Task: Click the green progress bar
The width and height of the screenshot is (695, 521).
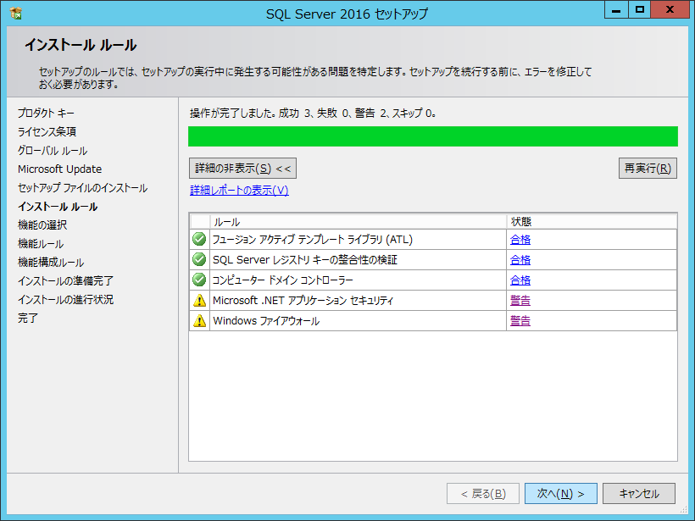Action: click(x=432, y=136)
